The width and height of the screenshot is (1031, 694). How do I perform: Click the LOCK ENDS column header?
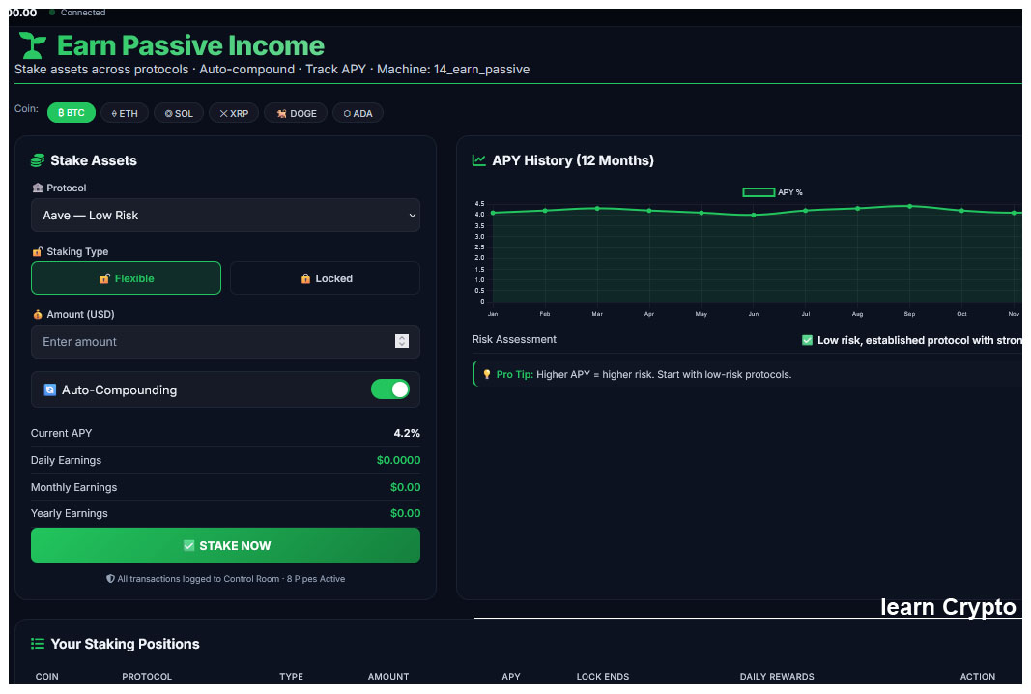pos(603,677)
